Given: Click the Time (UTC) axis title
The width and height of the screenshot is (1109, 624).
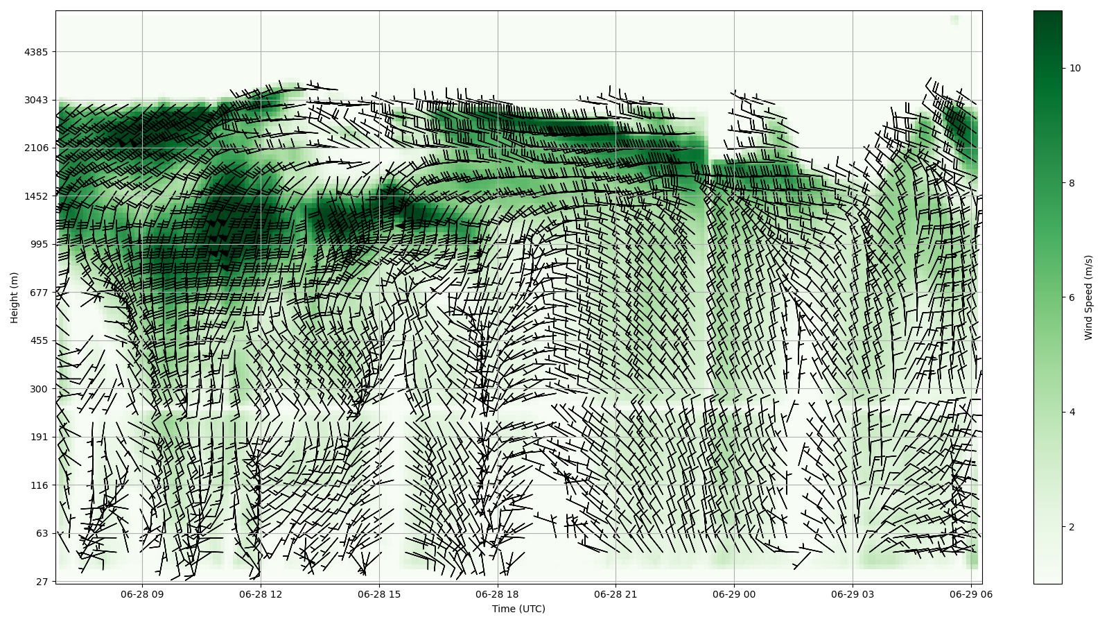Looking at the screenshot, I should point(518,609).
